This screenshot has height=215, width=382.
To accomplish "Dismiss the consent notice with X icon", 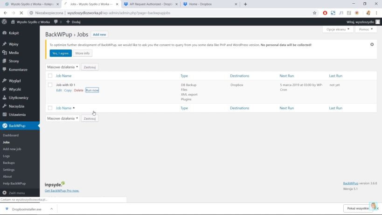I will (372, 44).
